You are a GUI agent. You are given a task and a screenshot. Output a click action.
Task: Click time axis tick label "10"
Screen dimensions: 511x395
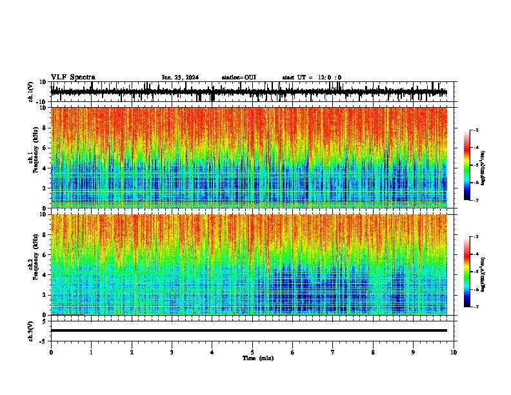tap(454, 352)
